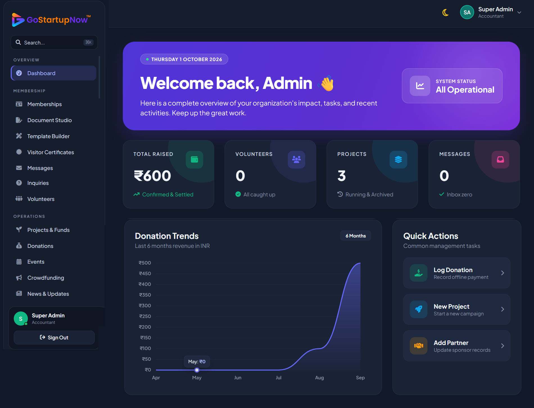Image resolution: width=534 pixels, height=408 pixels.
Task: Click the System Status chart icon
Action: 420,86
